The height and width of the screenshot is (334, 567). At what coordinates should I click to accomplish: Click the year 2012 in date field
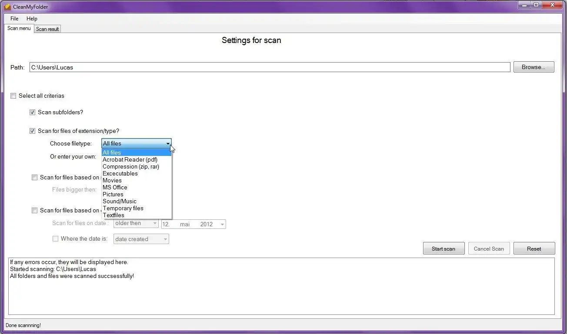207,224
